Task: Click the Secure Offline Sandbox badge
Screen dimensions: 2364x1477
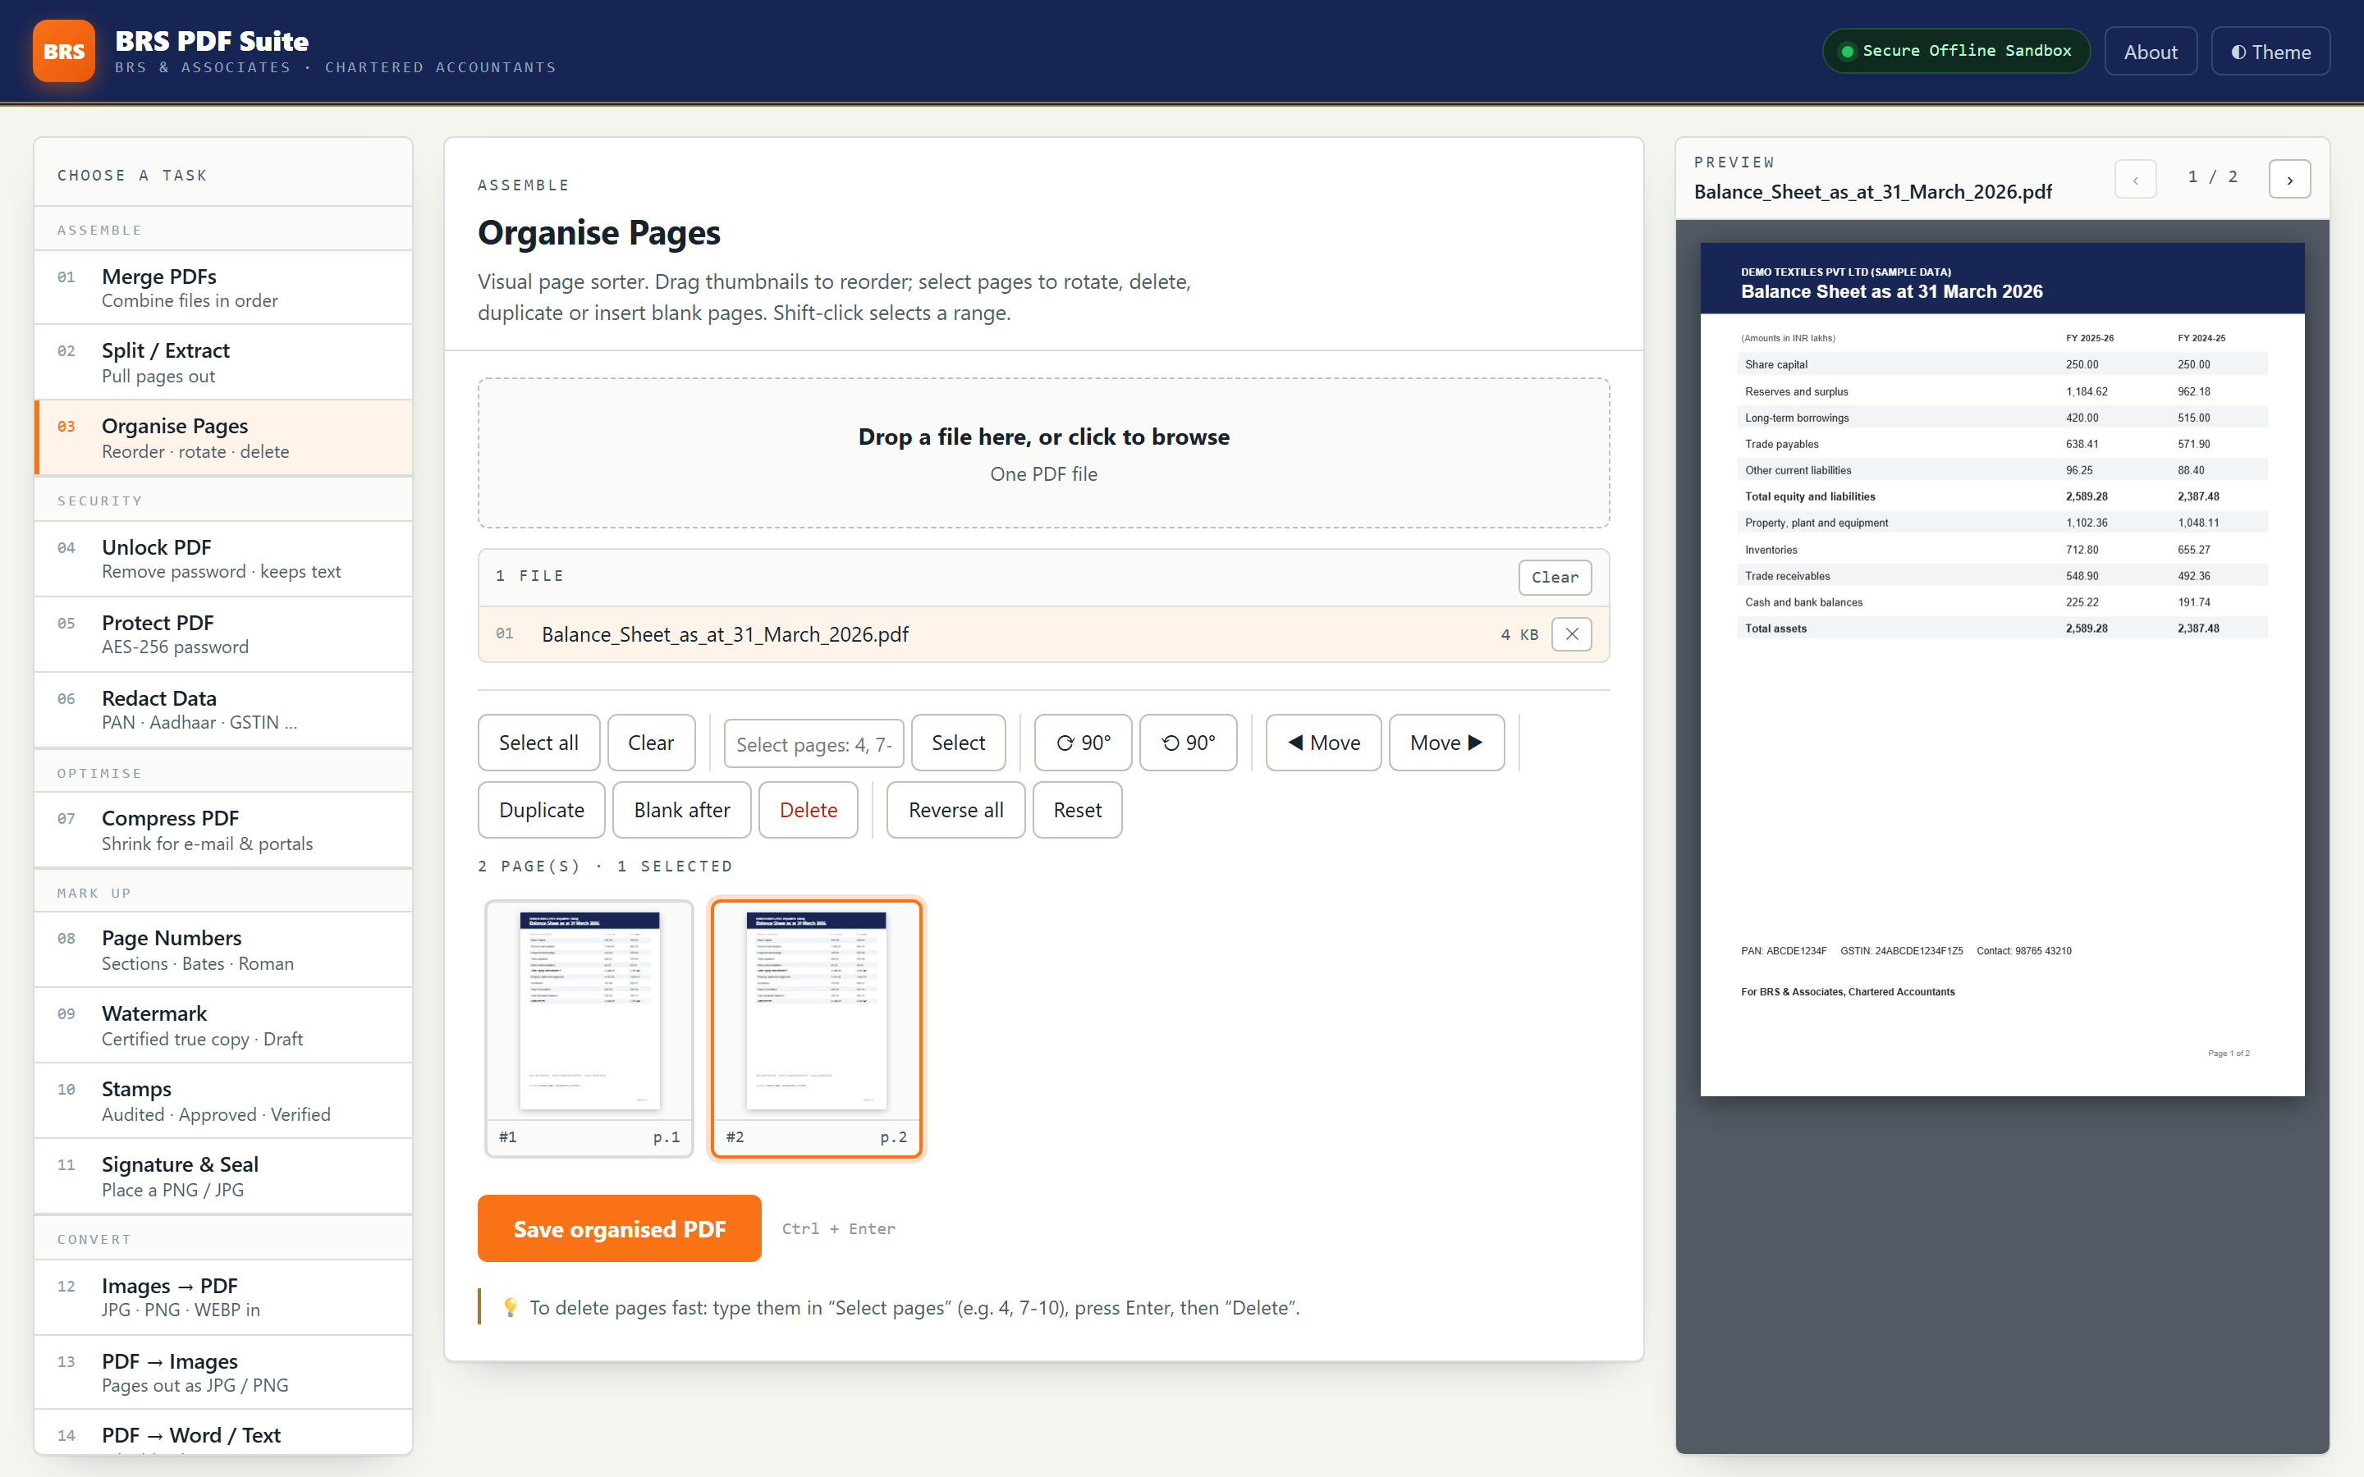Action: coord(1956,51)
